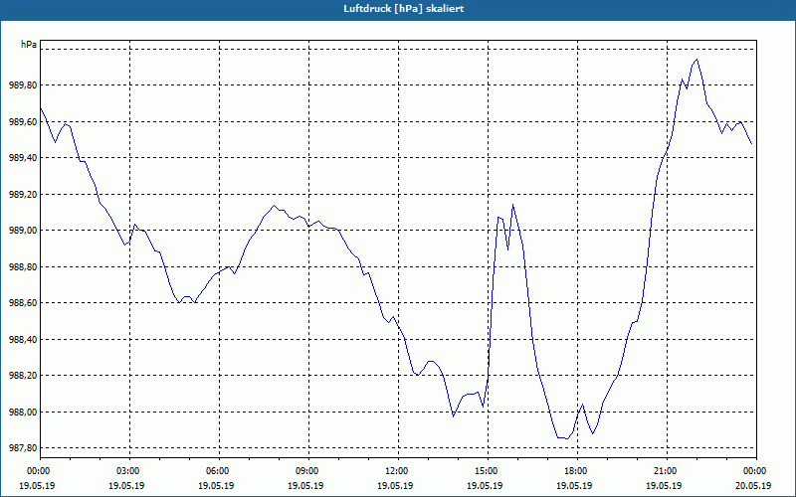Select the "989,00" pressure axis label
This screenshot has height=497, width=796.
[23, 231]
